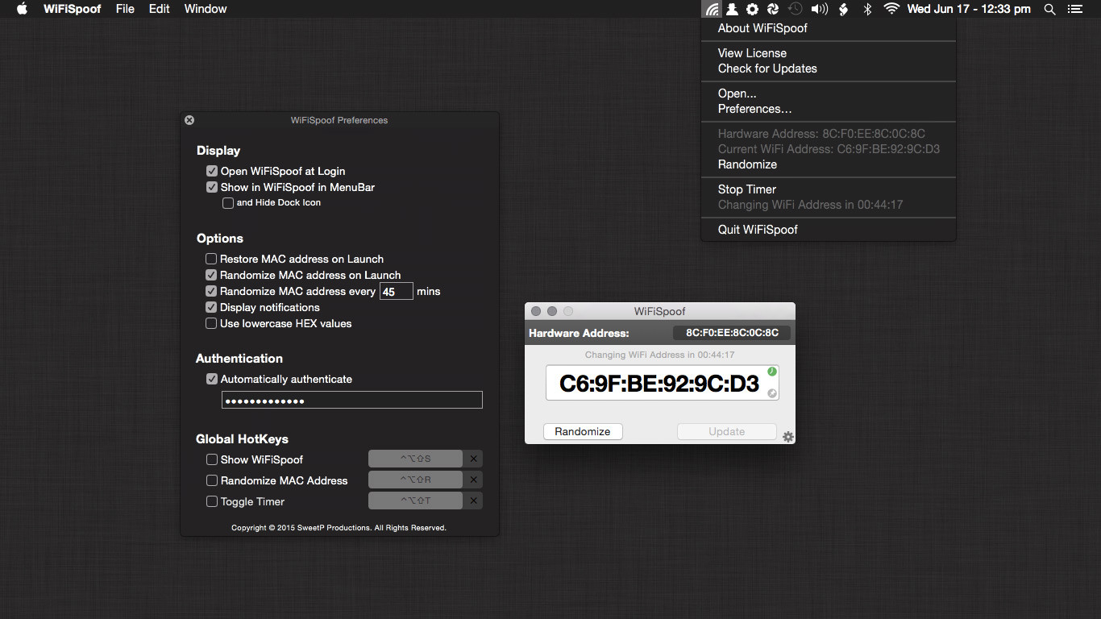The height and width of the screenshot is (619, 1101).
Task: Close the WiFiSpoof Preferences window
Action: click(189, 120)
